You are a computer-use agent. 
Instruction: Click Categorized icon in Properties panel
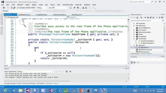(132, 63)
